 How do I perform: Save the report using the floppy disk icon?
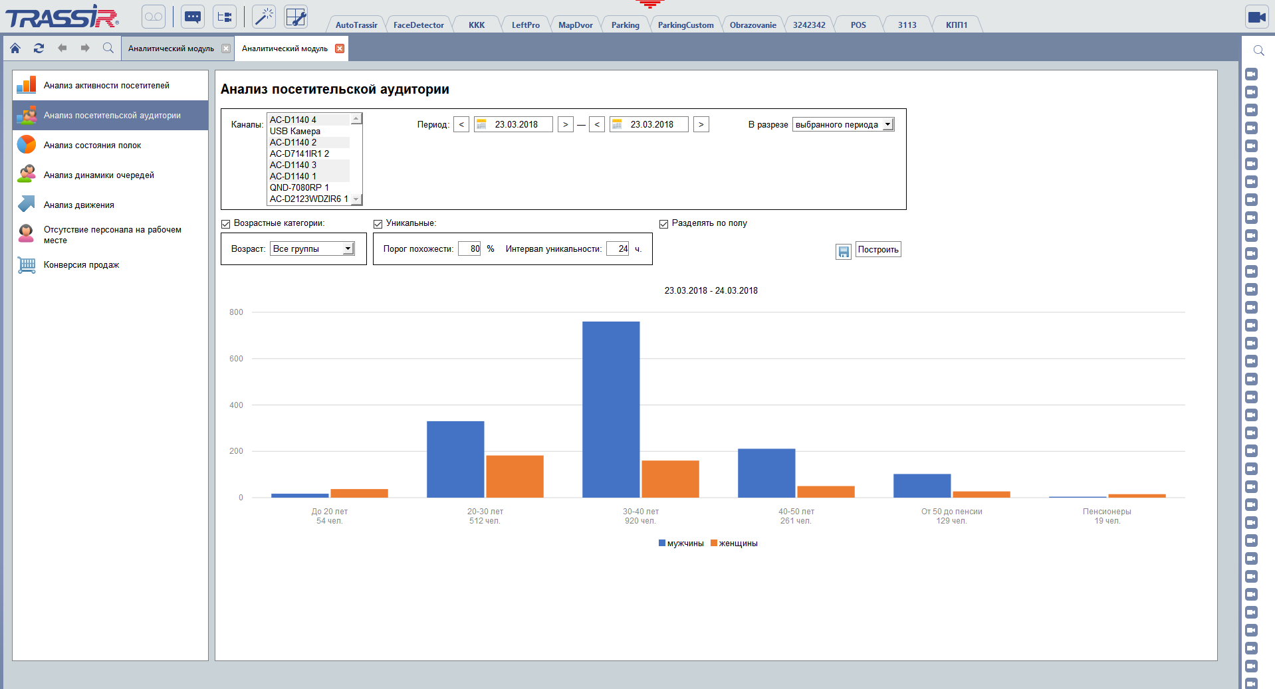click(843, 251)
